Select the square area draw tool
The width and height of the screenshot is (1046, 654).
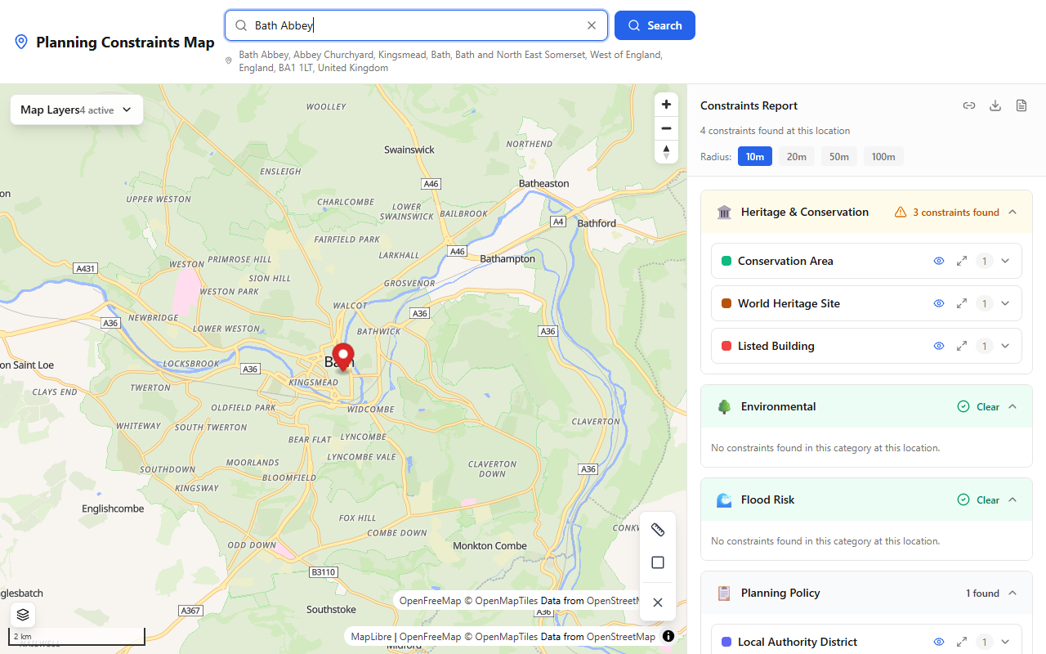click(x=658, y=562)
